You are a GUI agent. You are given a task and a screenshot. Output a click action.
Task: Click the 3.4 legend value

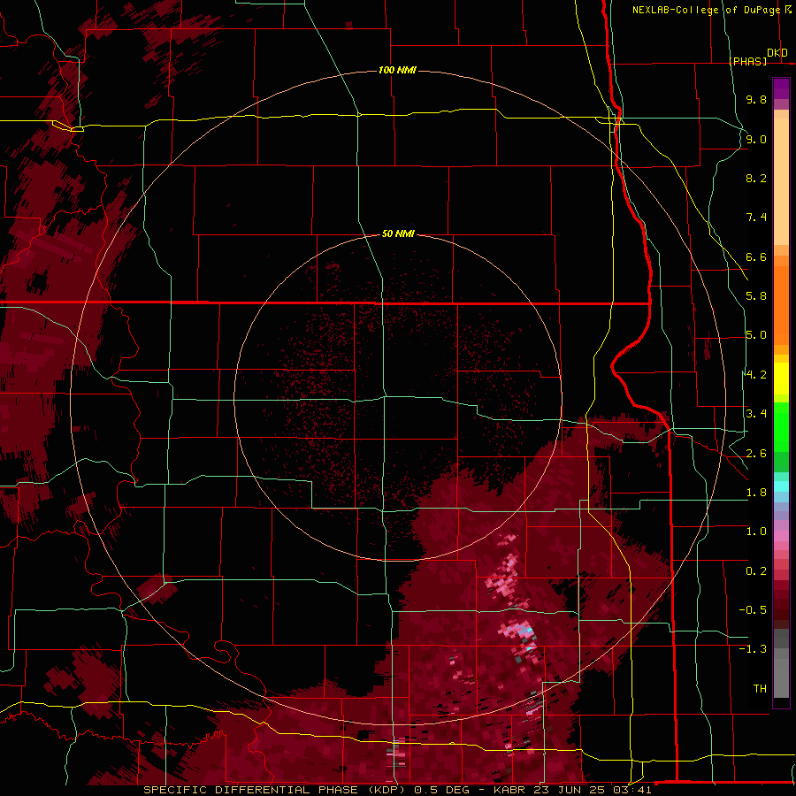click(x=756, y=414)
